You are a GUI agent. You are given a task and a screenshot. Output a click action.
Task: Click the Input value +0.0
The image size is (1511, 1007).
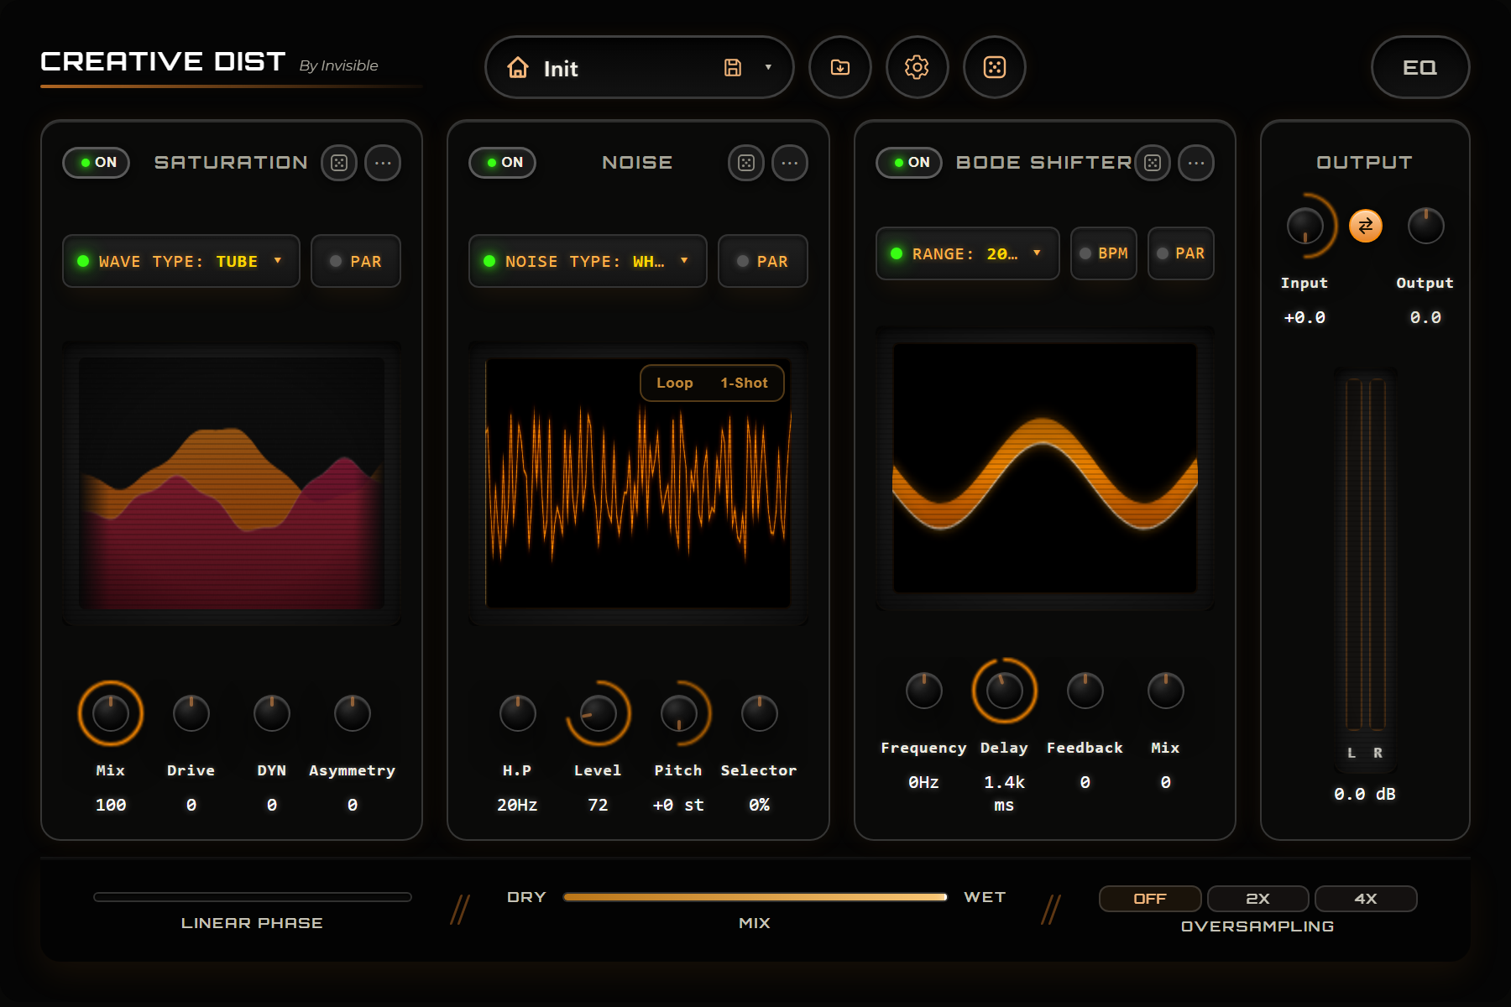(1304, 317)
